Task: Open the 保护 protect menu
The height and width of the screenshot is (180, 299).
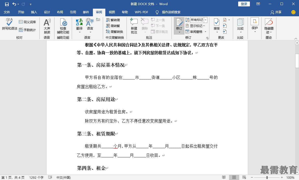Action: coord(255,25)
